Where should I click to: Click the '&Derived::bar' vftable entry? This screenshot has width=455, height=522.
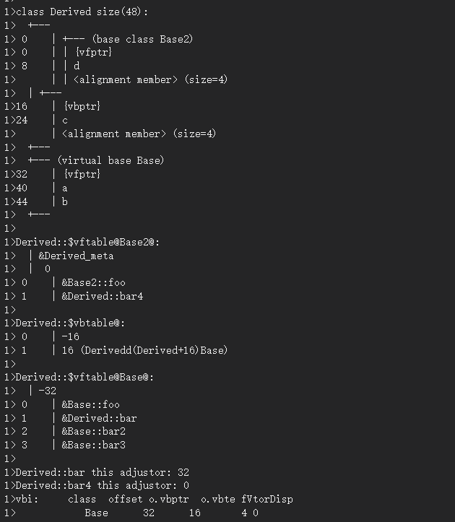click(99, 418)
